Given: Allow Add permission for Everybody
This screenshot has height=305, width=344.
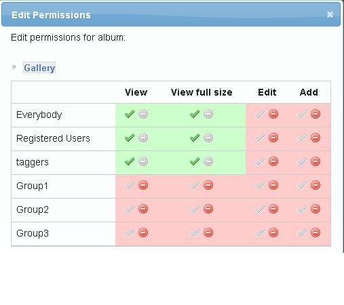Looking at the screenshot, I should (302, 114).
